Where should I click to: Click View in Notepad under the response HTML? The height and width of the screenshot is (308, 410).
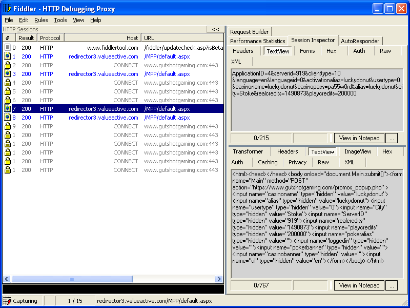pyautogui.click(x=359, y=285)
